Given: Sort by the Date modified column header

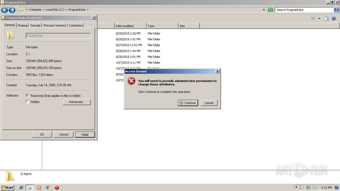Looking at the screenshot, I should tap(130, 26).
